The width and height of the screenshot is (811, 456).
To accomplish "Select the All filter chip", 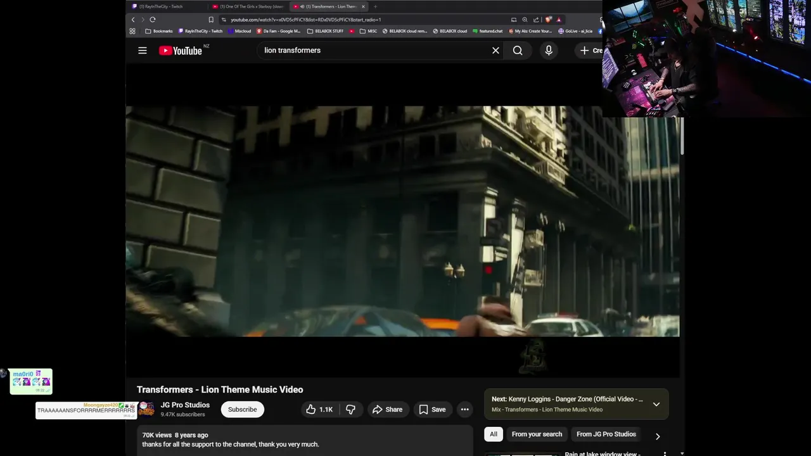I will pos(494,434).
